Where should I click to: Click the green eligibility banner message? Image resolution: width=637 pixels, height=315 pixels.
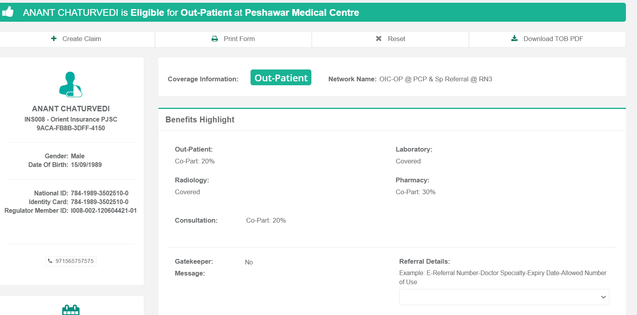[191, 13]
